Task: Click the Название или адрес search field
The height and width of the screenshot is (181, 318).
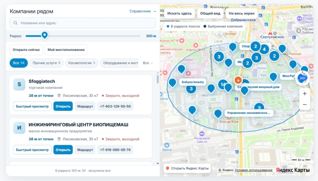Action: 83,23
